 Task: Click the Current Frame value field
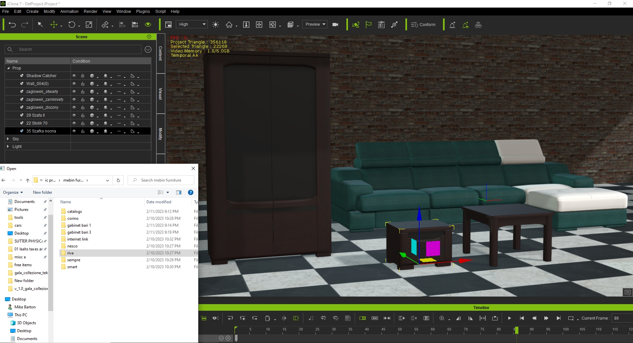pyautogui.click(x=622, y=318)
